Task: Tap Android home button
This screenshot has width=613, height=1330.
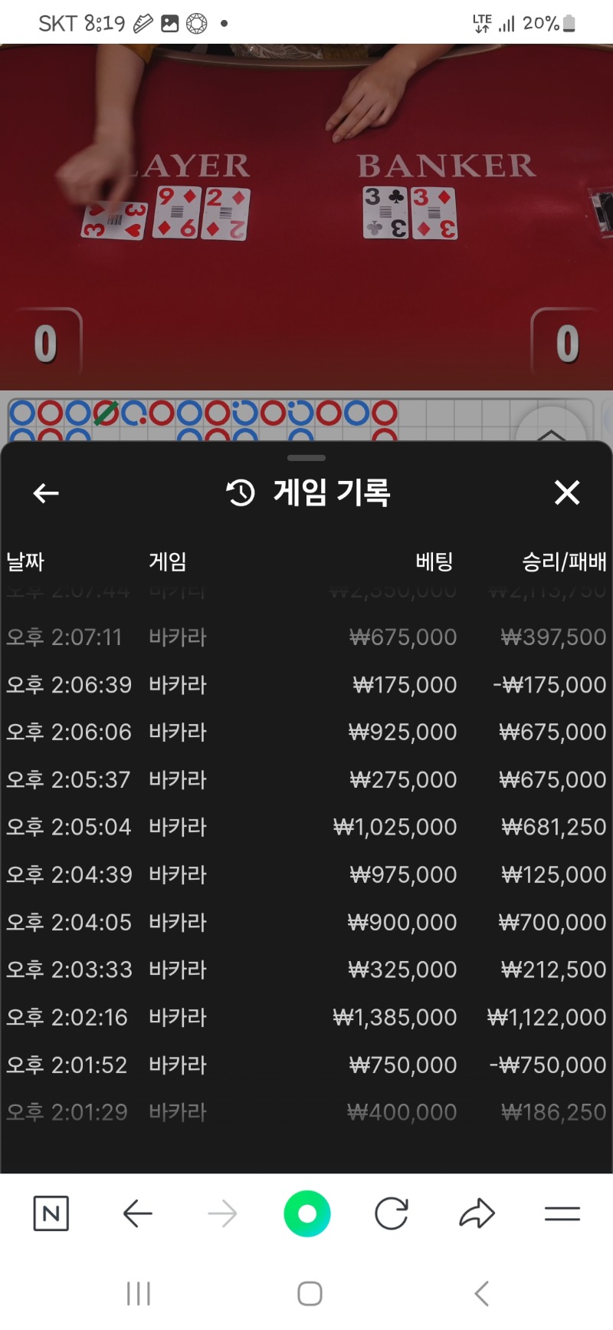Action: [x=310, y=1294]
